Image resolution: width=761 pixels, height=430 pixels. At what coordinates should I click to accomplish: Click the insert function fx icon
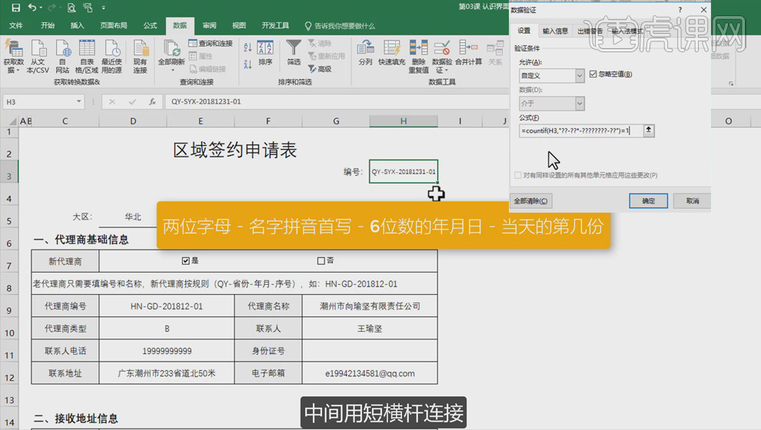[152, 102]
